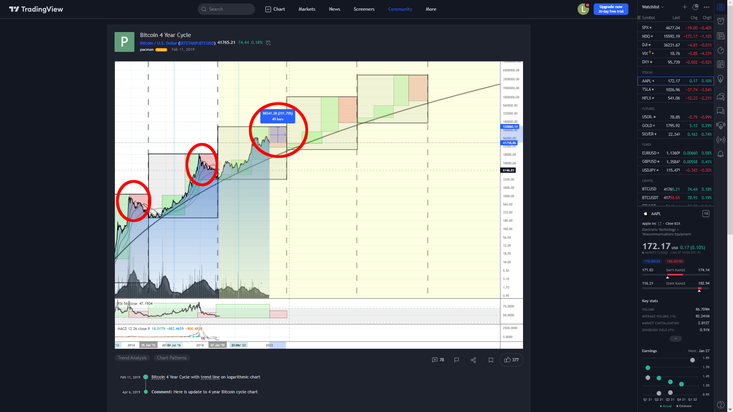Open the Notifications bell icon
The height and width of the screenshot is (412, 733).
pos(720,154)
